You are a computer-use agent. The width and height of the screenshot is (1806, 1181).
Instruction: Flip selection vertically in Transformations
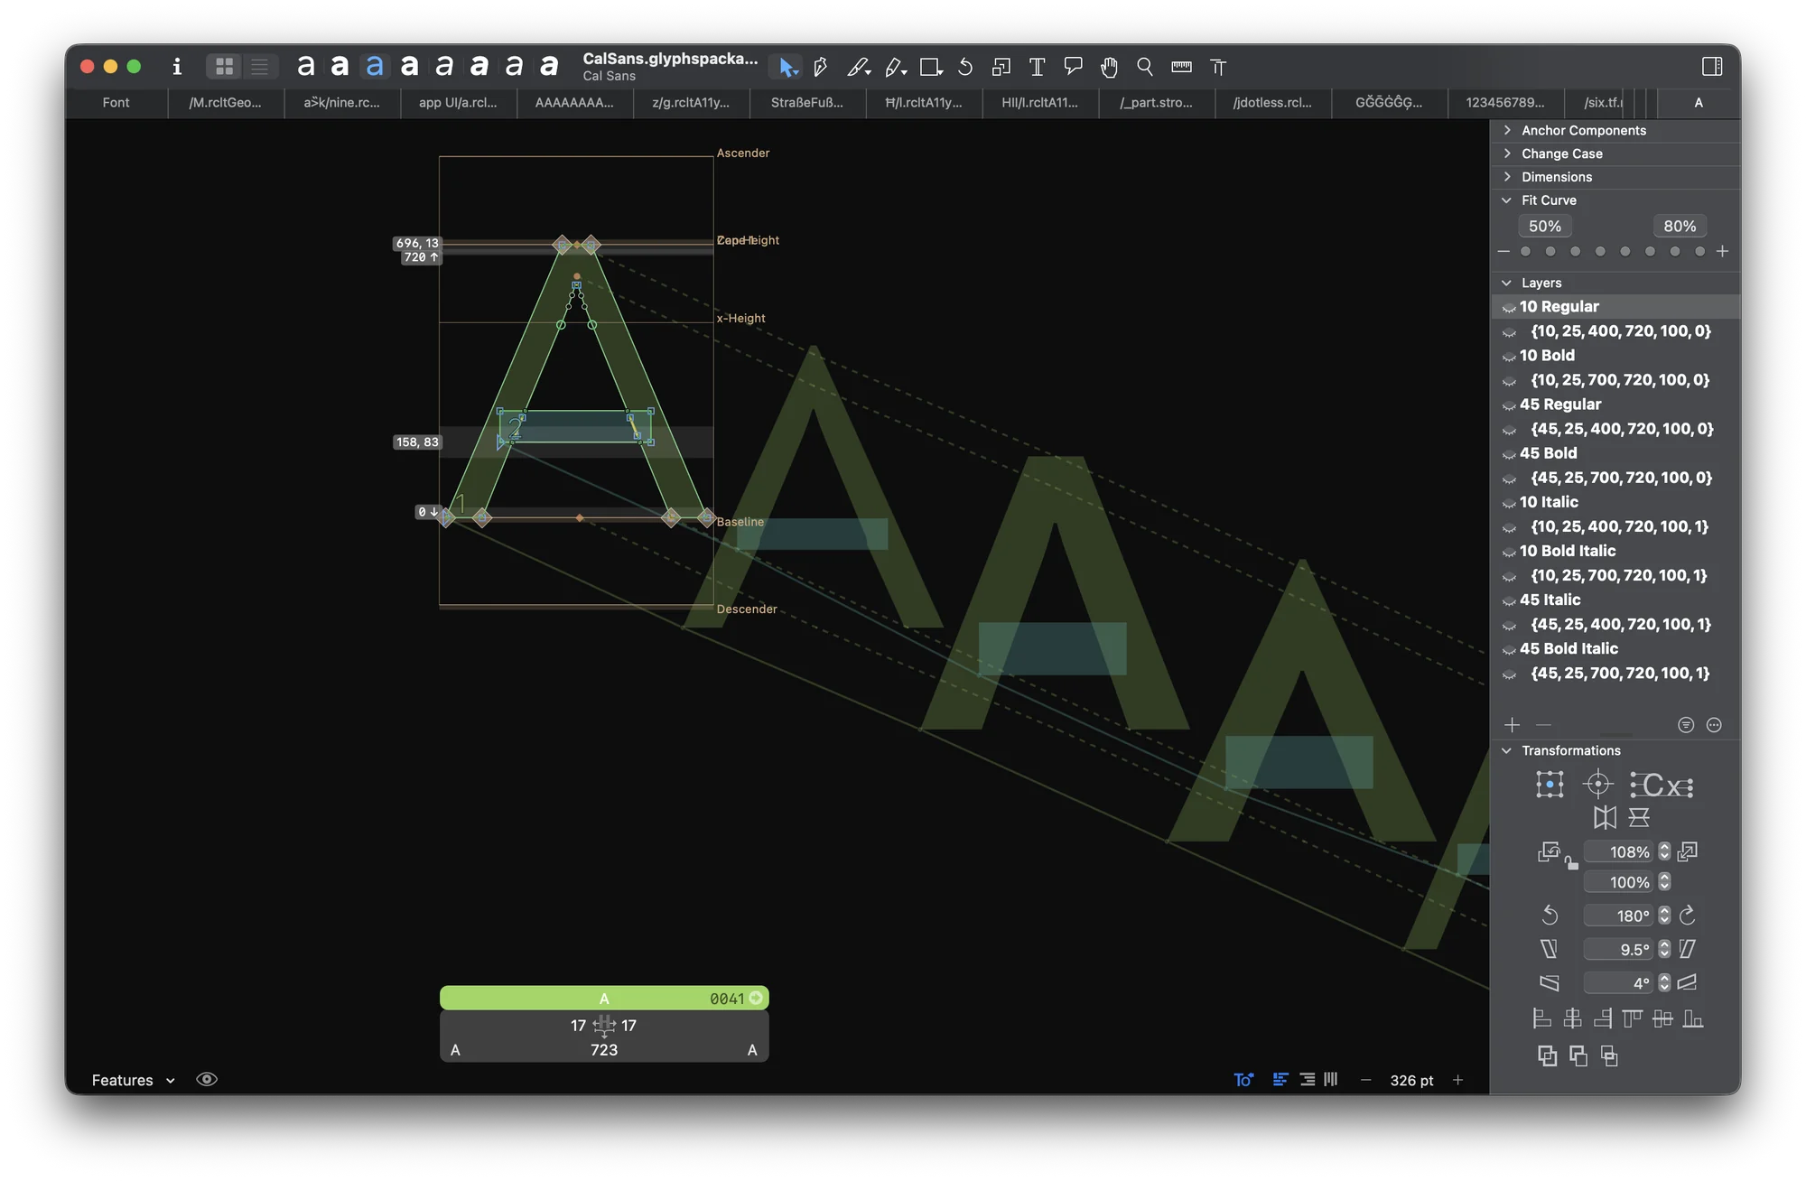pyautogui.click(x=1639, y=818)
